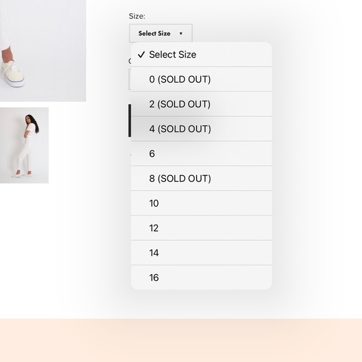Choose size 10 from list
Image resolution: width=362 pixels, height=362 pixels.
[x=202, y=203]
